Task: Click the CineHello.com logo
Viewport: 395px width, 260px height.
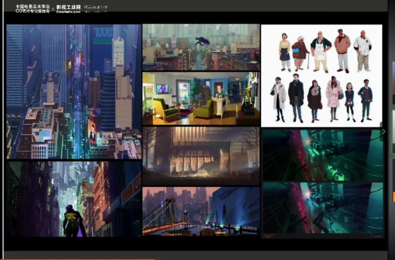Action: click(x=68, y=9)
